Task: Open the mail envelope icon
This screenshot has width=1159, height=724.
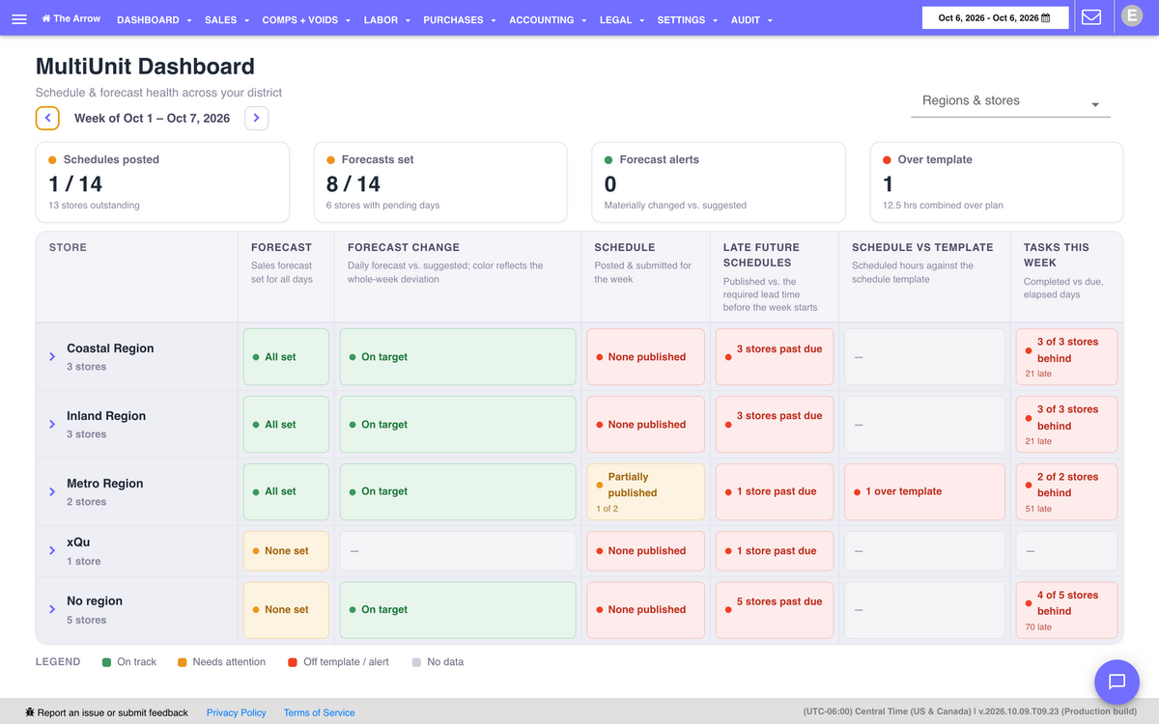Action: [x=1091, y=17]
